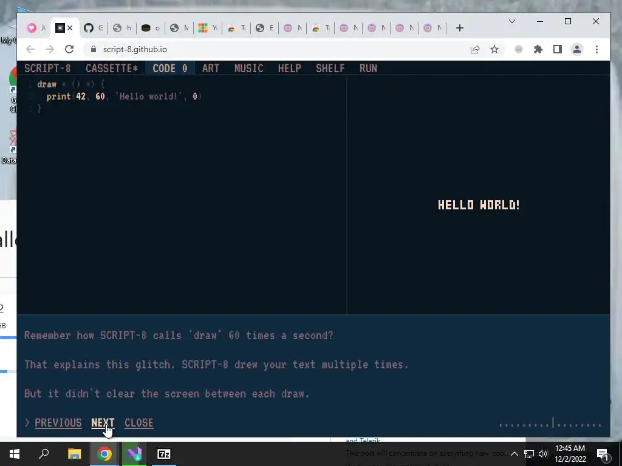Toggle the Chrome side panel icon
This screenshot has width=622, height=466.
click(558, 49)
